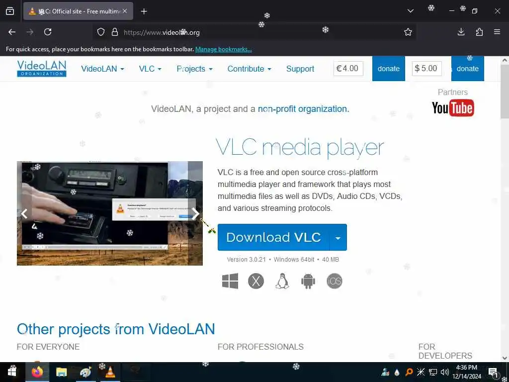509x382 pixels.
Task: Open the tracking protection shield icon
Action: (101, 32)
